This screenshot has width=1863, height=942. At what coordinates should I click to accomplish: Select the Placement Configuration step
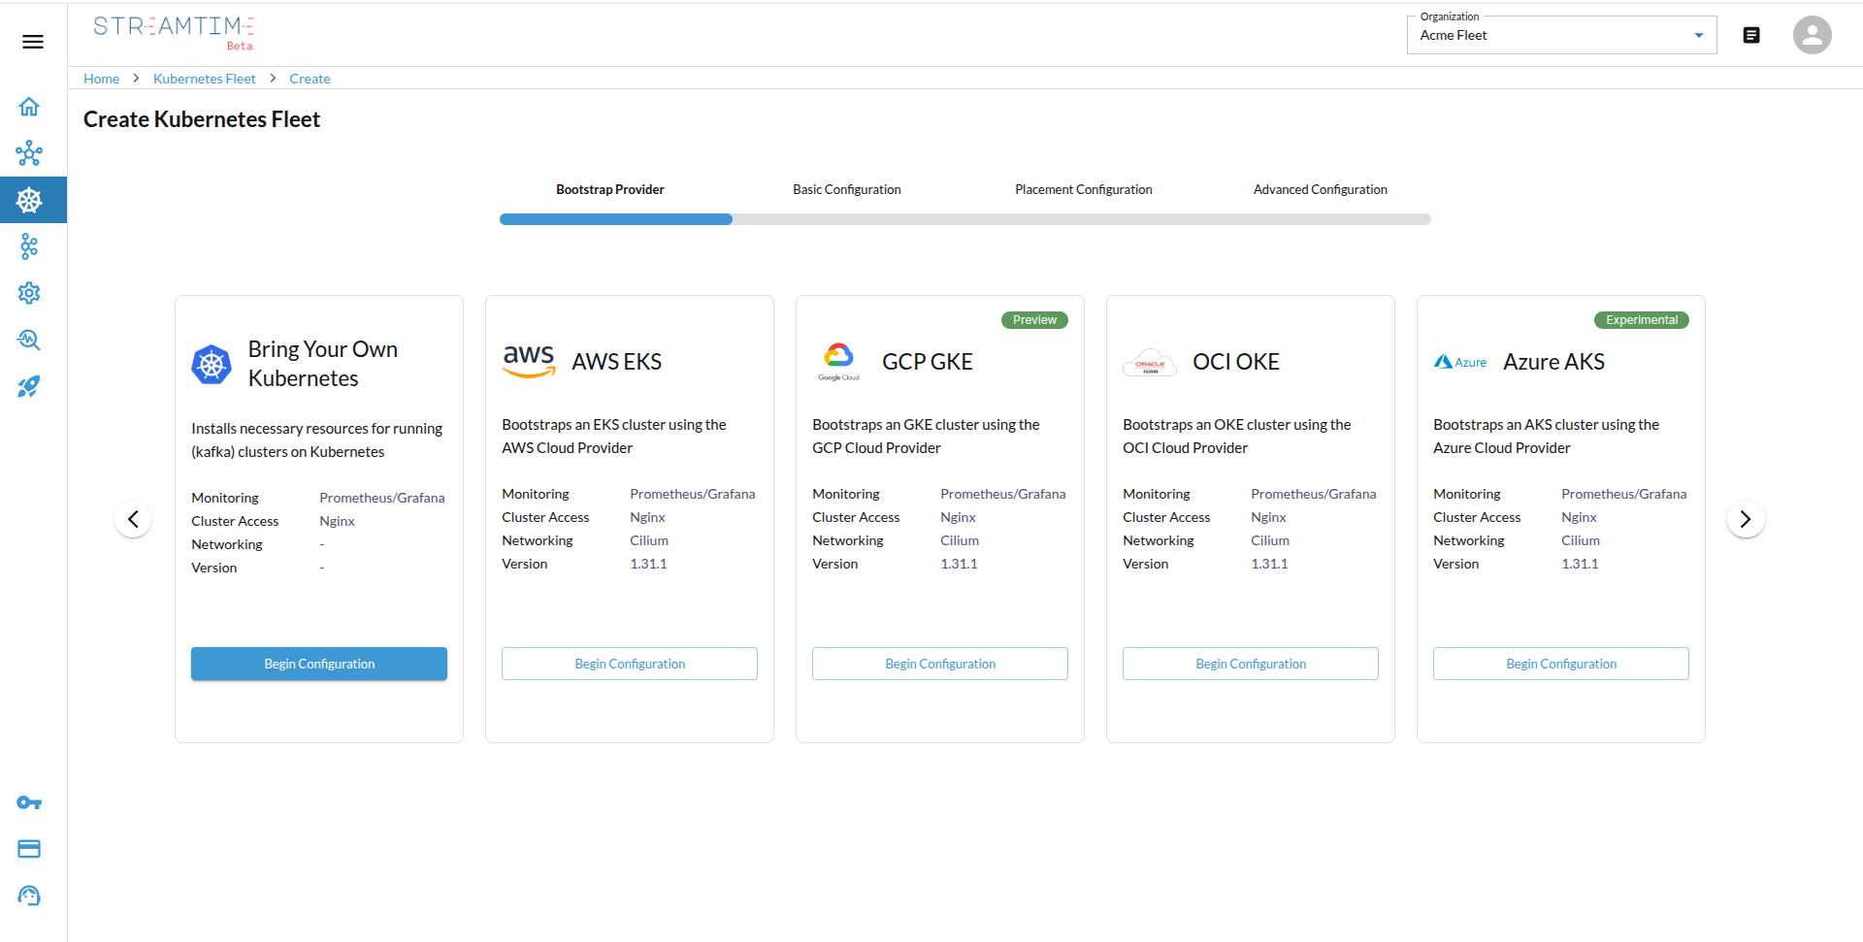pyautogui.click(x=1084, y=189)
